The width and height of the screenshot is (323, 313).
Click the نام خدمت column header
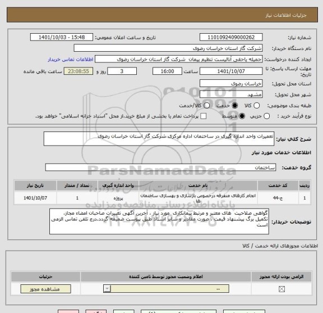tap(198, 185)
